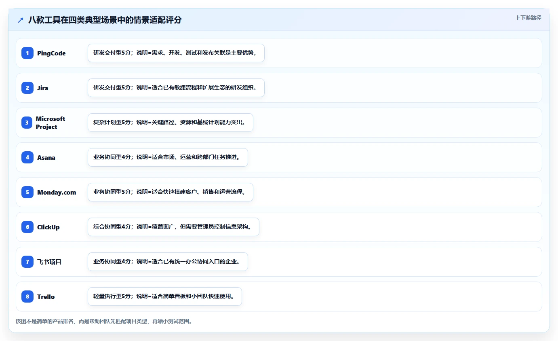This screenshot has height=341, width=558.
Task: Select the Trello tool name
Action: (x=46, y=297)
